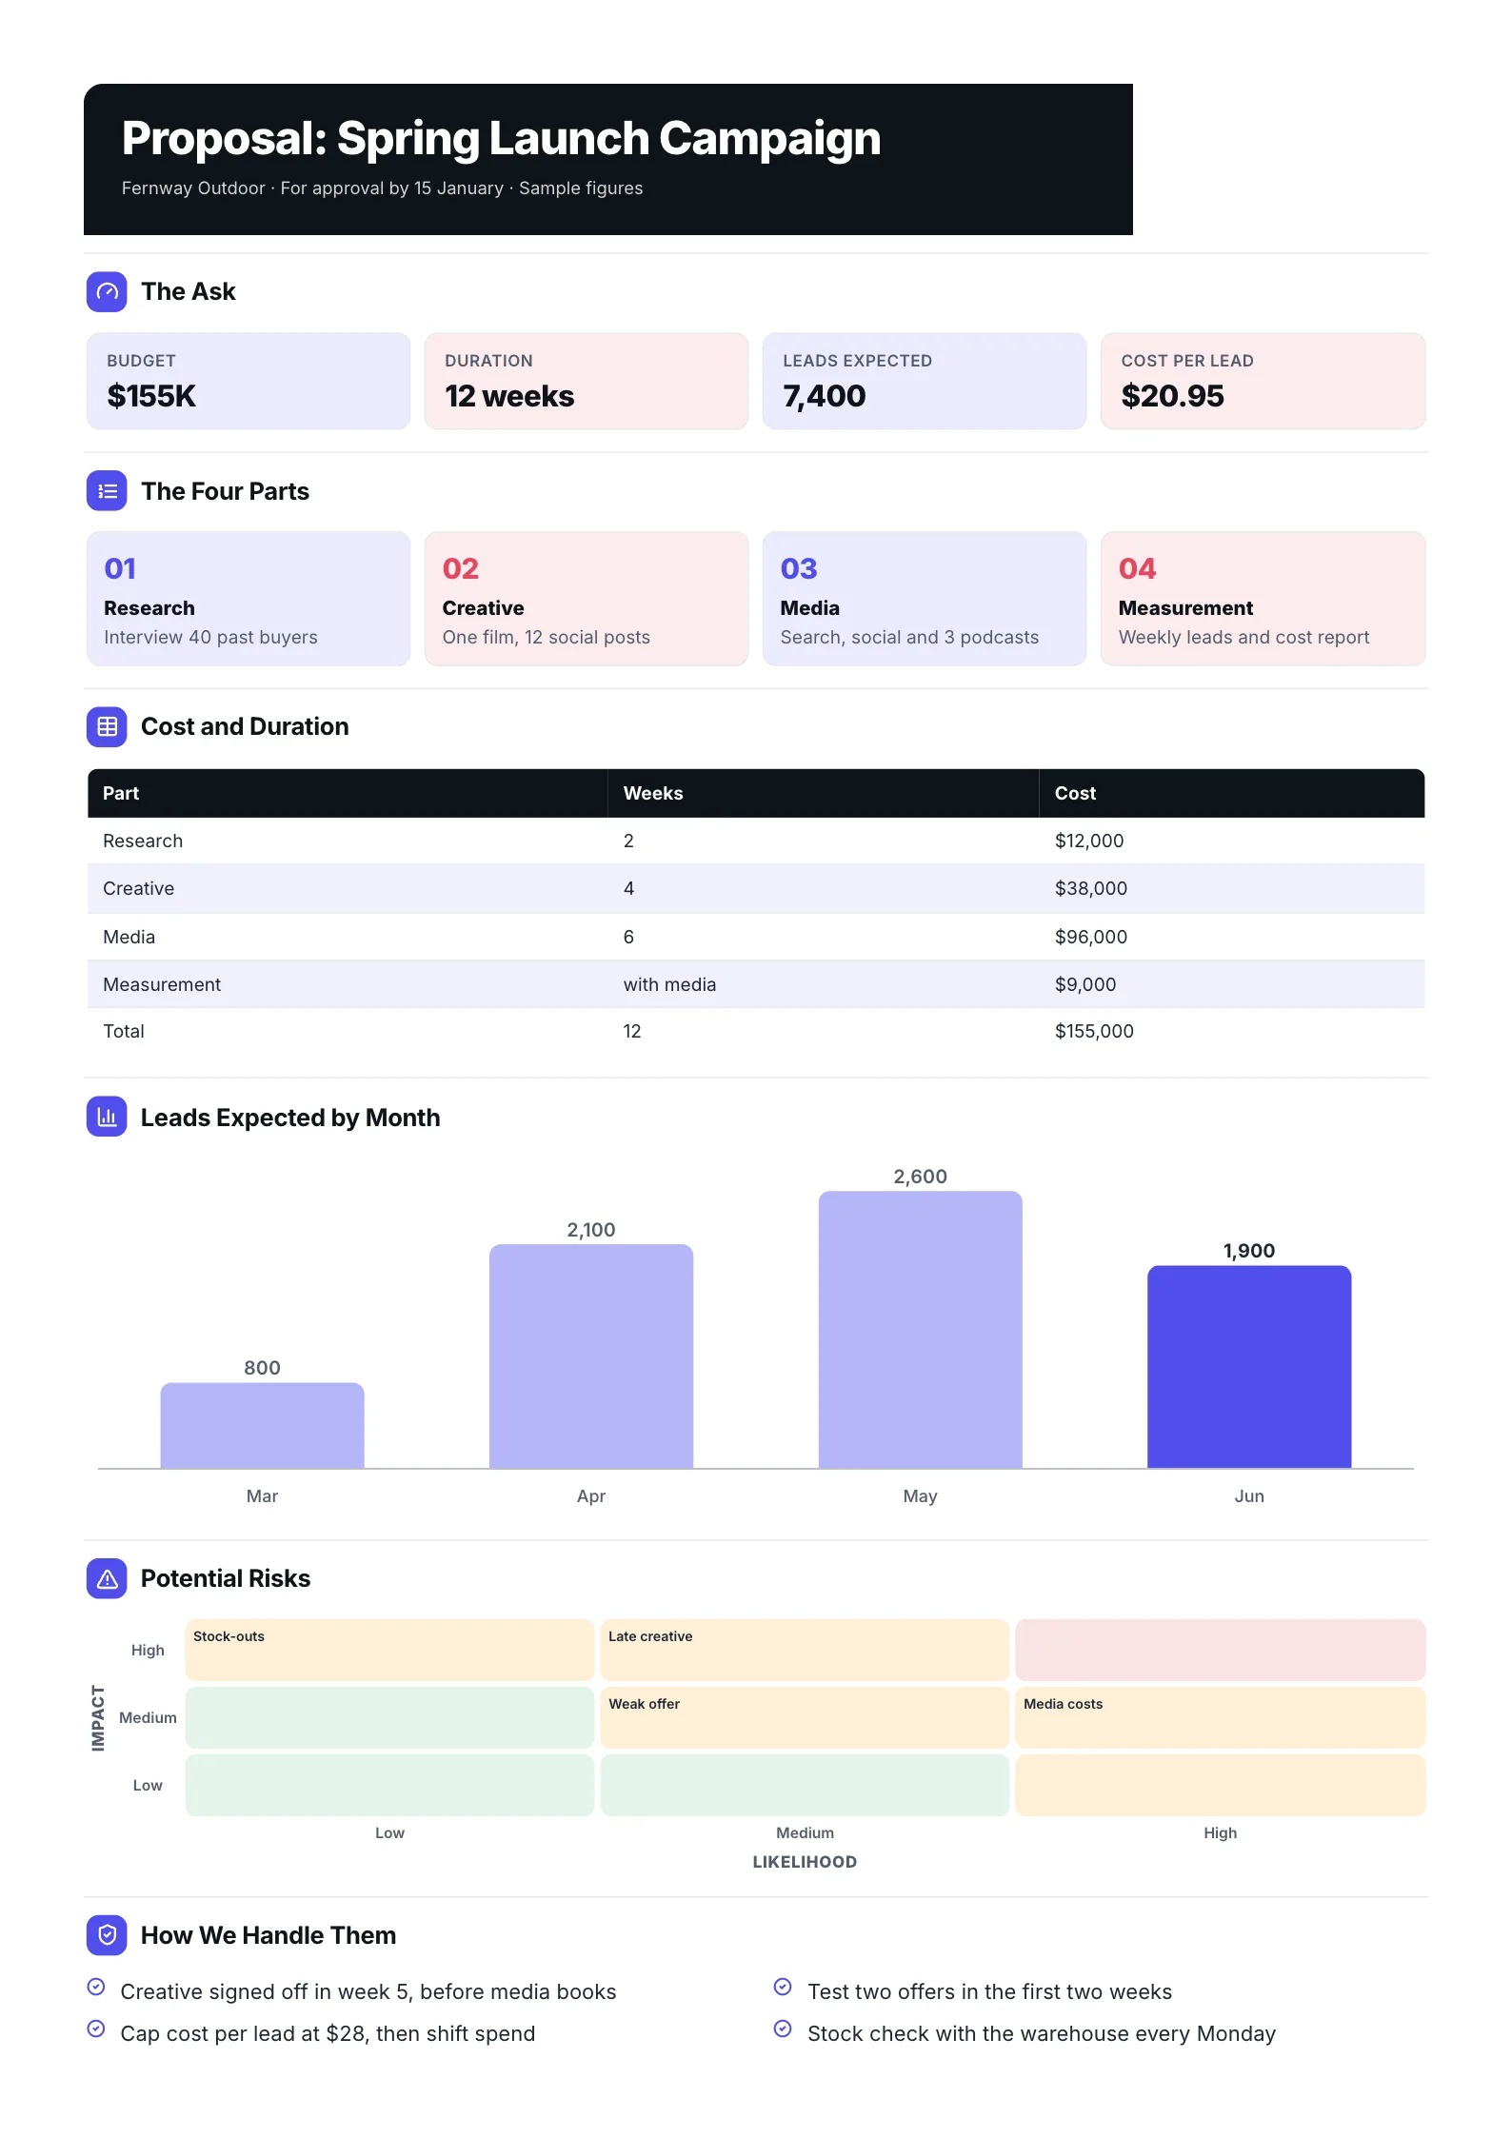Select the Budget $155K card
The height and width of the screenshot is (2138, 1512).
click(249, 381)
